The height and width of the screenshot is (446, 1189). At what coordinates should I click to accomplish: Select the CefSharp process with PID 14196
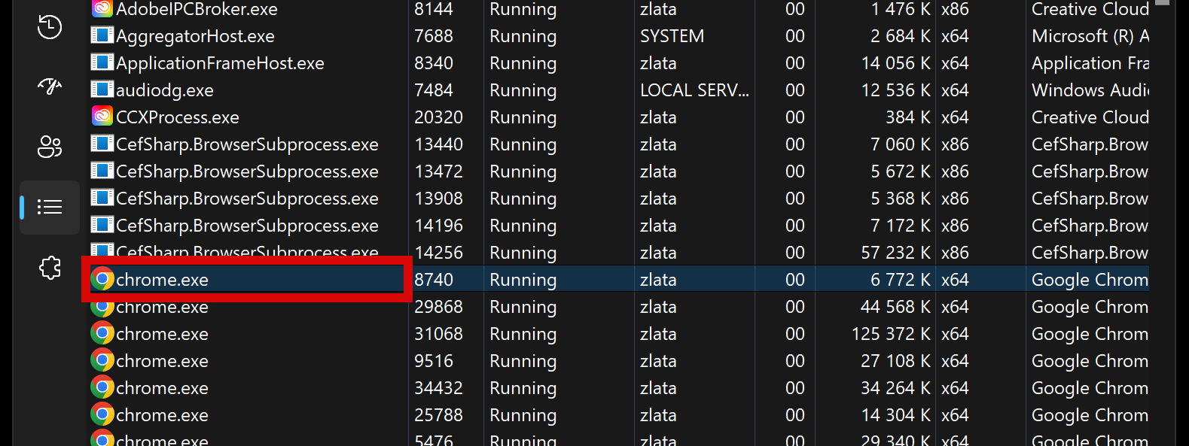pos(247,226)
